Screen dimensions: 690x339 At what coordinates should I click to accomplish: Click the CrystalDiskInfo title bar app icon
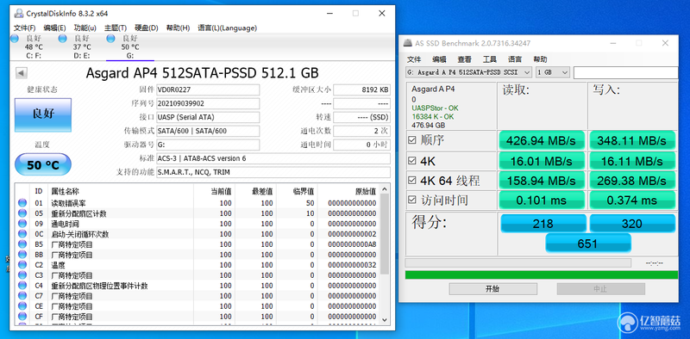[x=18, y=13]
